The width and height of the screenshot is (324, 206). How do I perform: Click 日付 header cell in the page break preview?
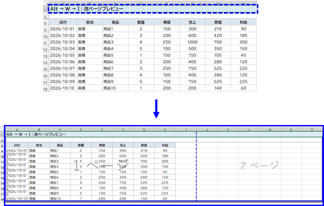click(x=17, y=145)
